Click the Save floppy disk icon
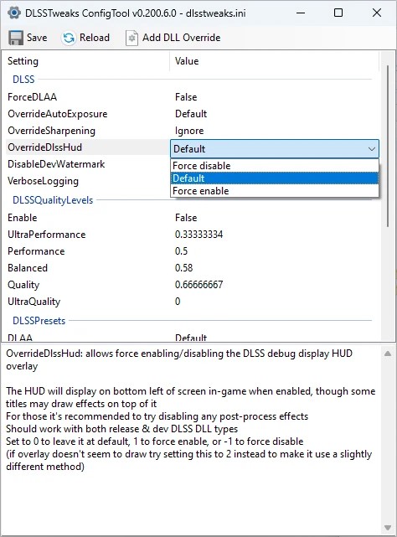 click(x=16, y=38)
